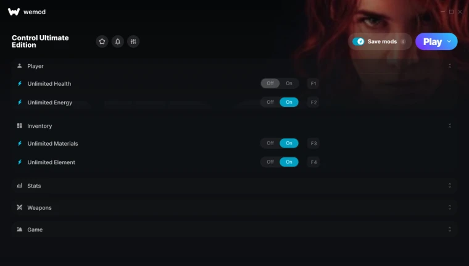Turn Unlimited Health On
The width and height of the screenshot is (469, 266).
(x=289, y=83)
